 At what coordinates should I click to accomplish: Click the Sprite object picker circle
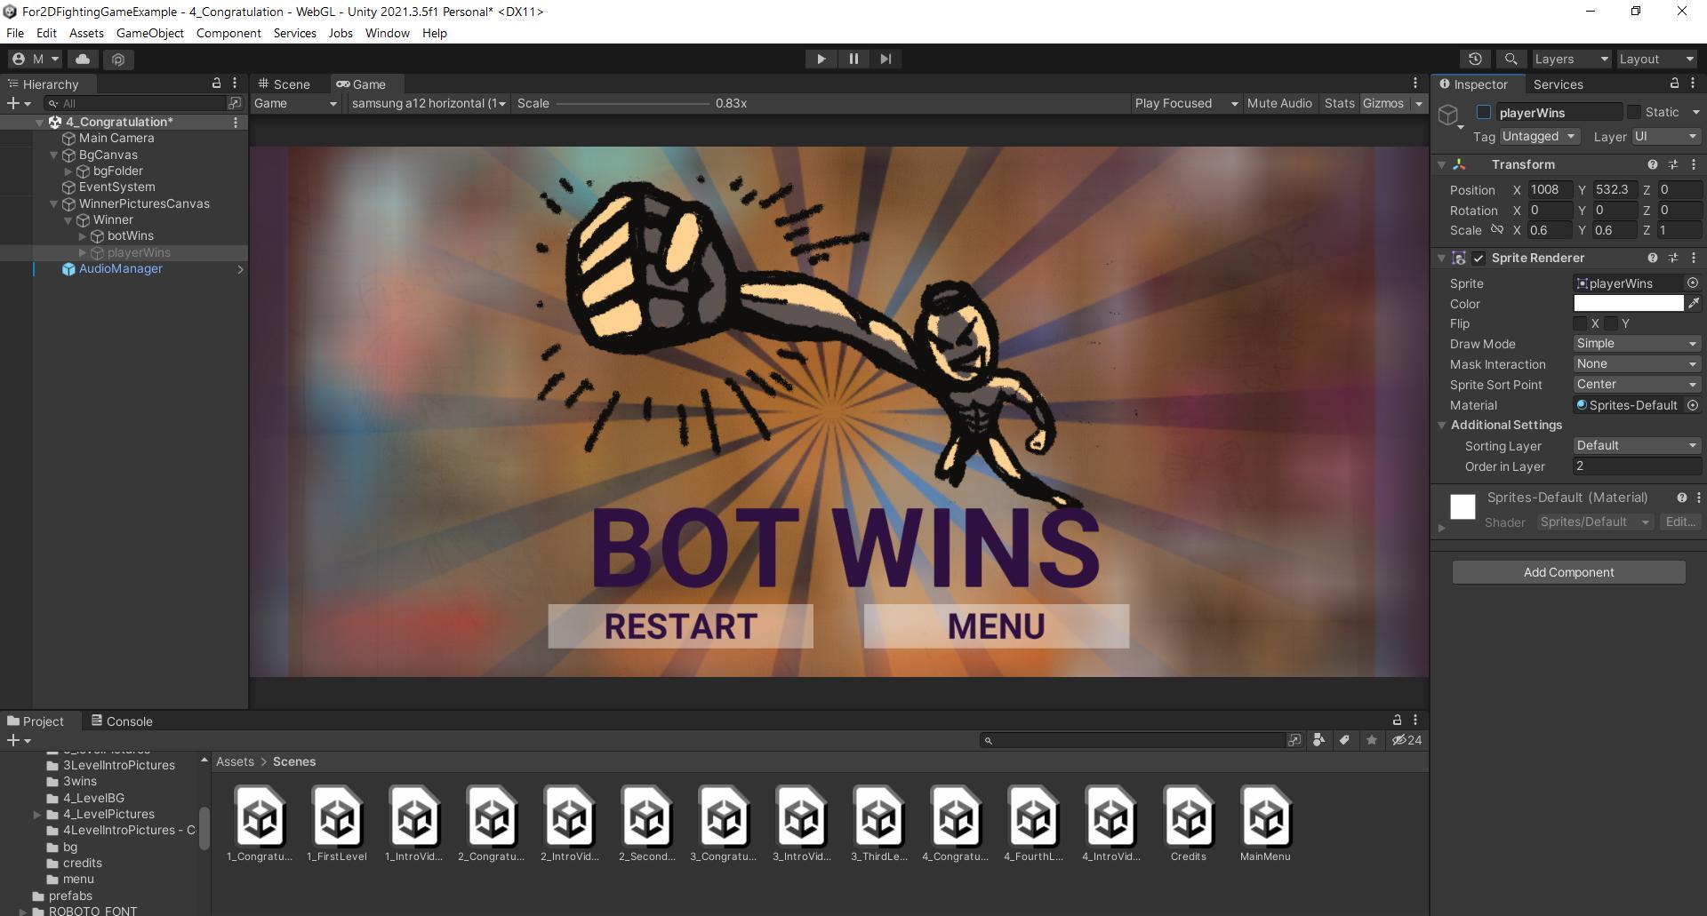click(1693, 283)
